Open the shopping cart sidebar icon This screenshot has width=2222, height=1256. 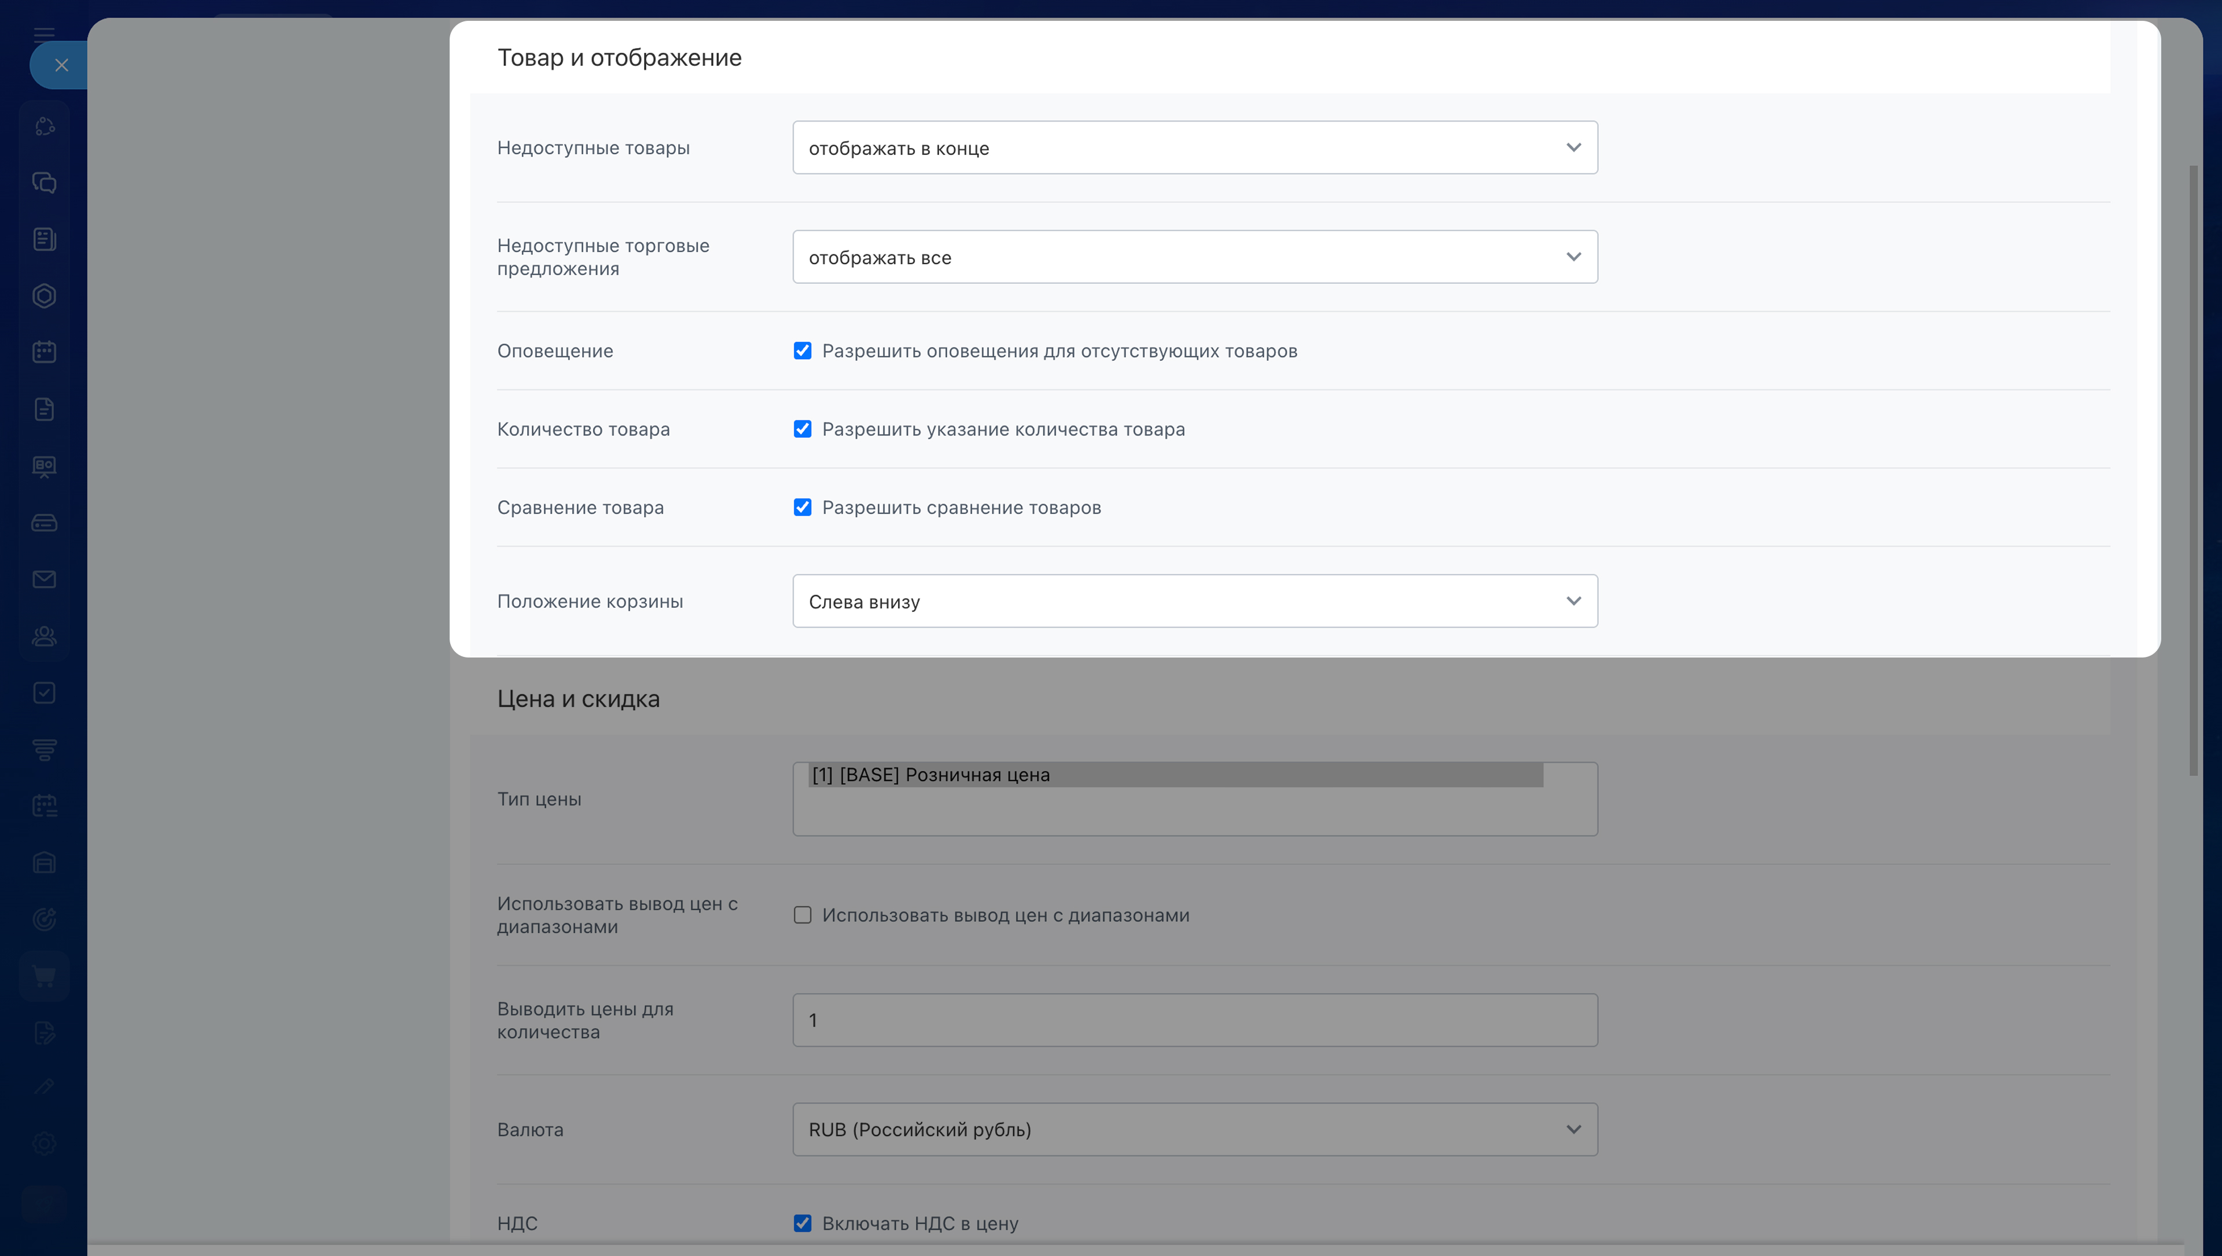[44, 977]
